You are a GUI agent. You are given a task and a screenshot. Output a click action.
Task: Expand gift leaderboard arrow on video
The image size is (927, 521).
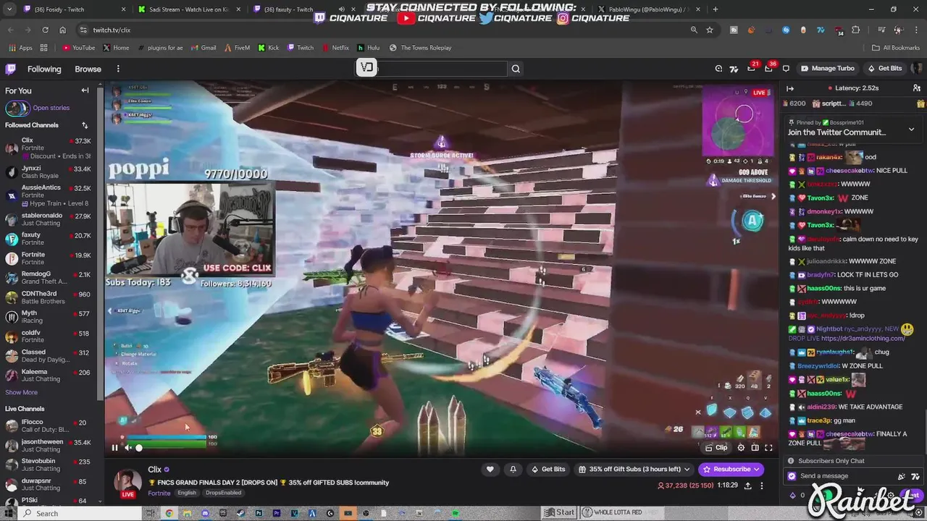click(773, 196)
